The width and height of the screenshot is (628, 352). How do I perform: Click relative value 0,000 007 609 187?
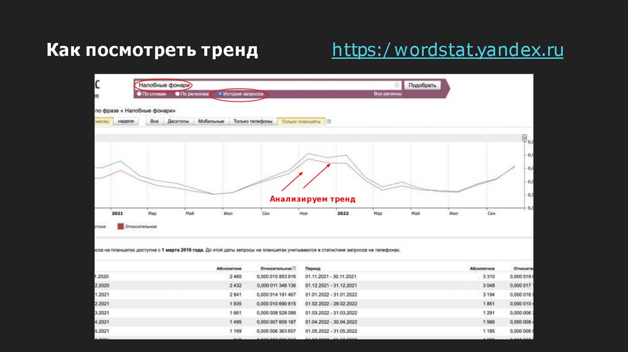277,323
